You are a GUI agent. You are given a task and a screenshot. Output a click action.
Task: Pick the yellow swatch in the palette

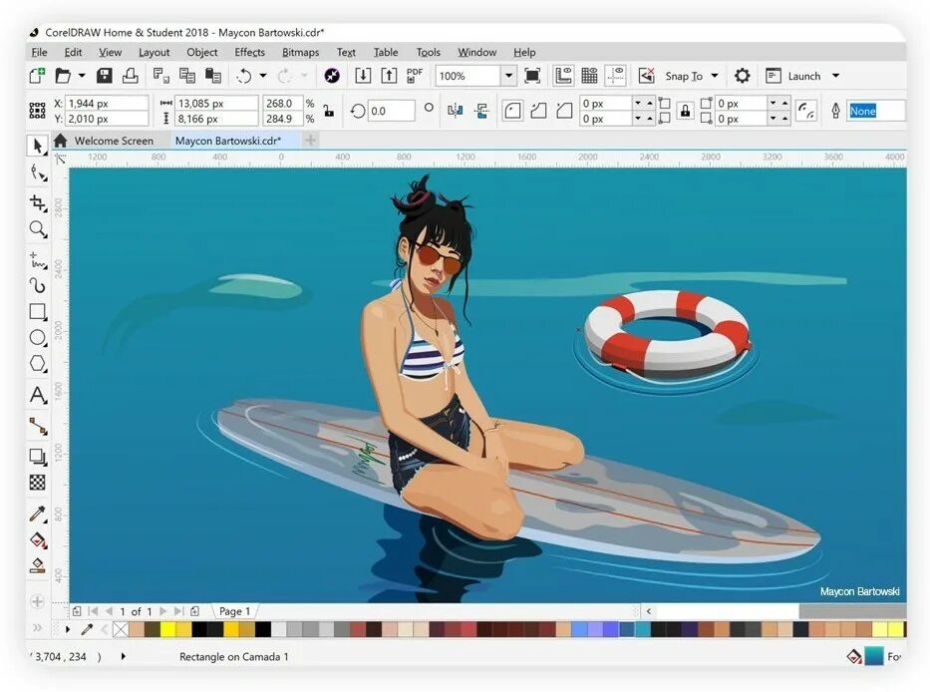pyautogui.click(x=168, y=629)
